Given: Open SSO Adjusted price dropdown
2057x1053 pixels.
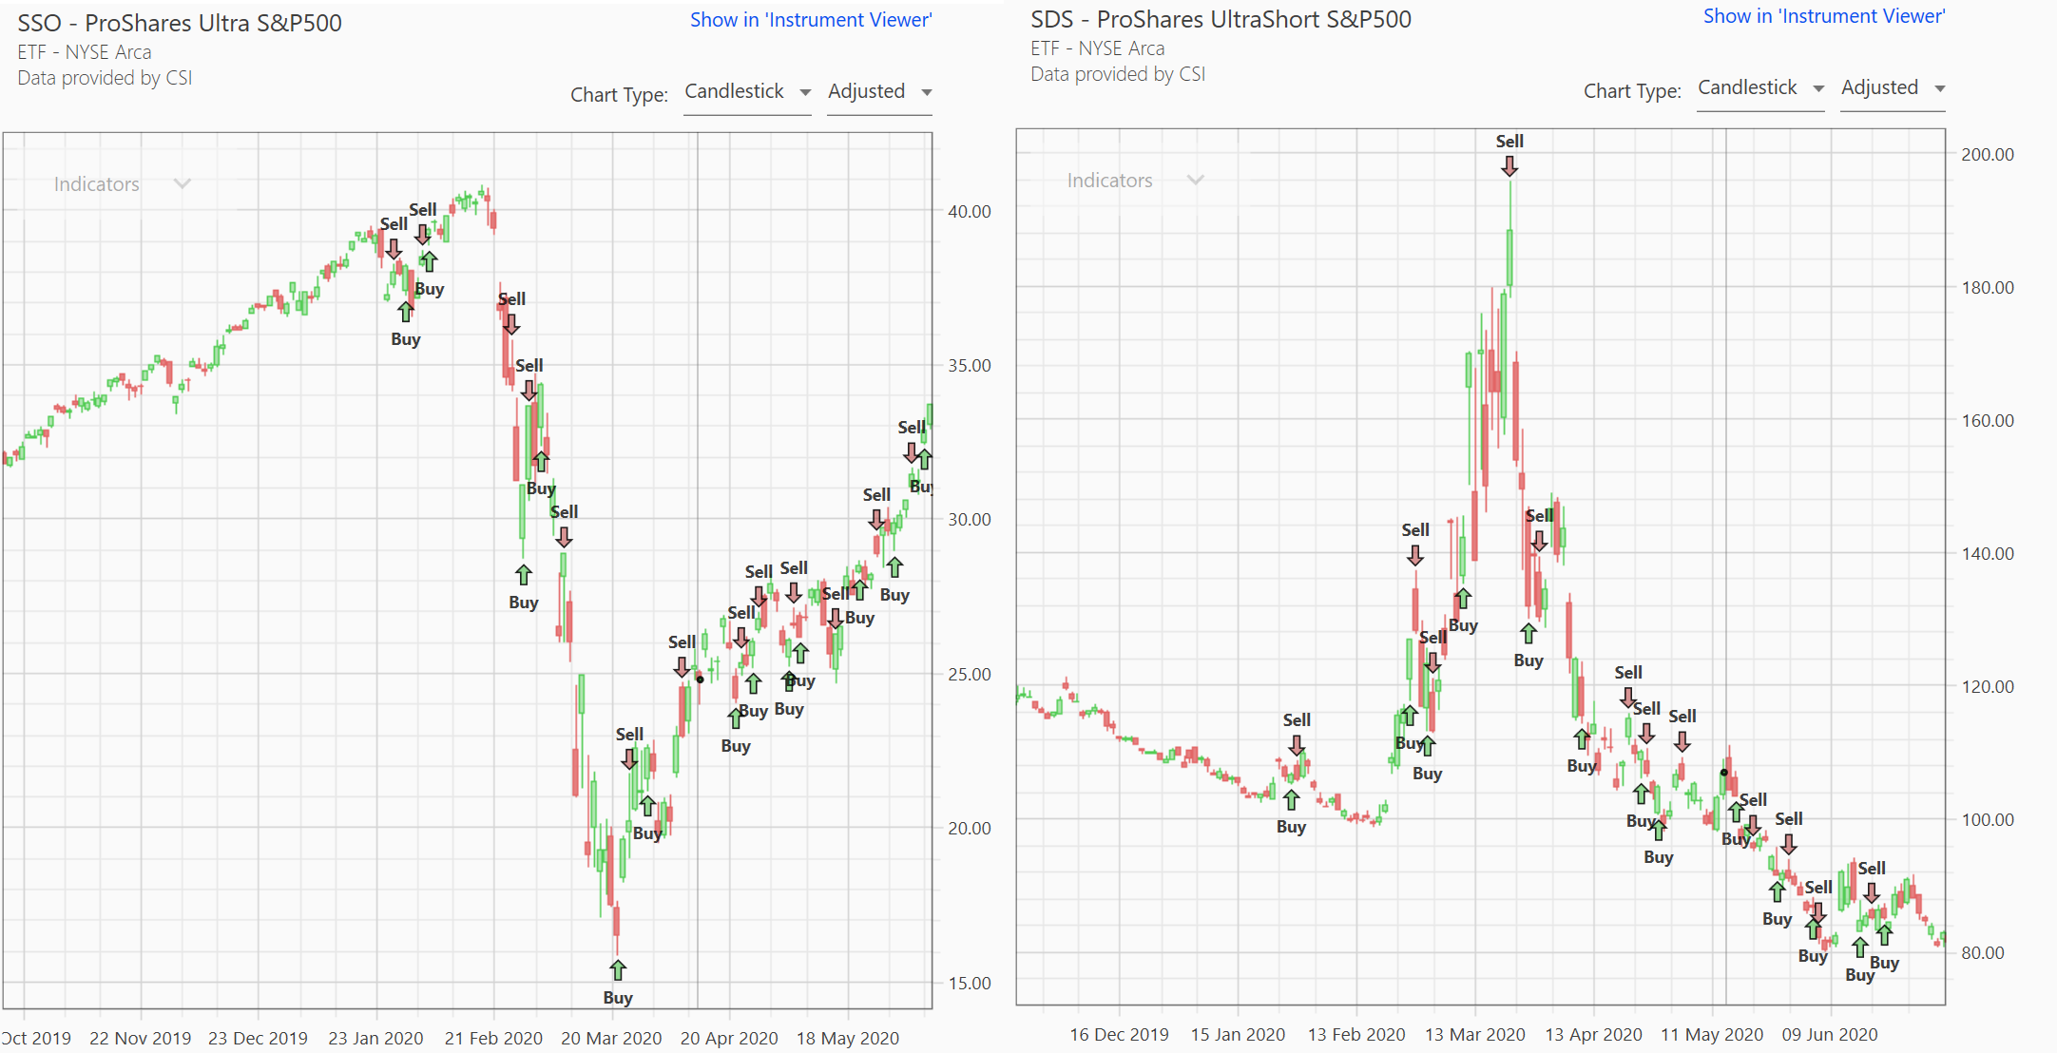Looking at the screenshot, I should point(879,91).
